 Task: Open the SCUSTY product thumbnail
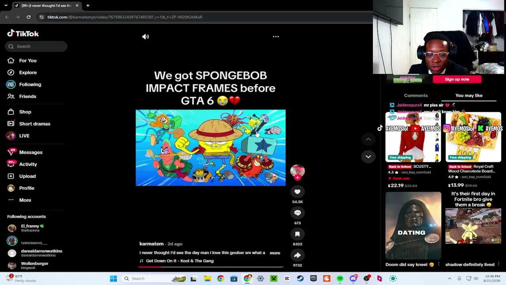tap(413, 137)
